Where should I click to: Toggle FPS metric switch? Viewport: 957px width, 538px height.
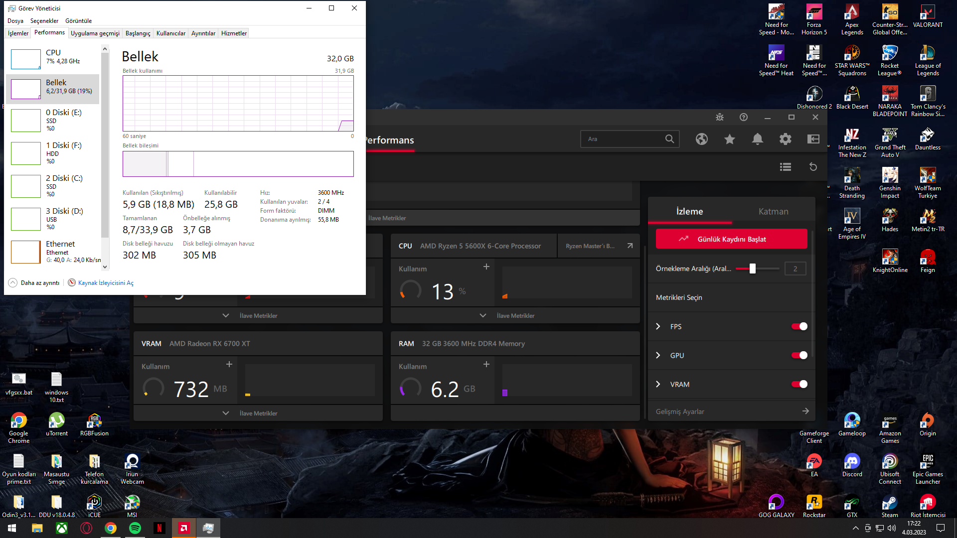799,326
